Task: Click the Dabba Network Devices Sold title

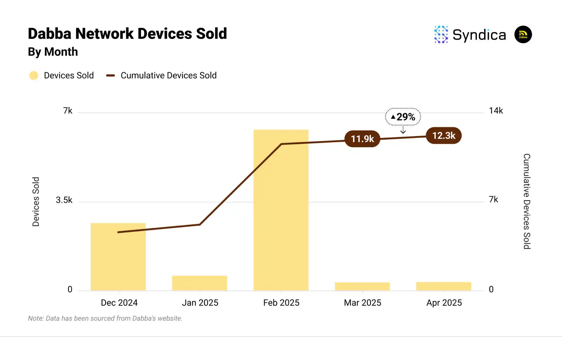Action: (127, 34)
